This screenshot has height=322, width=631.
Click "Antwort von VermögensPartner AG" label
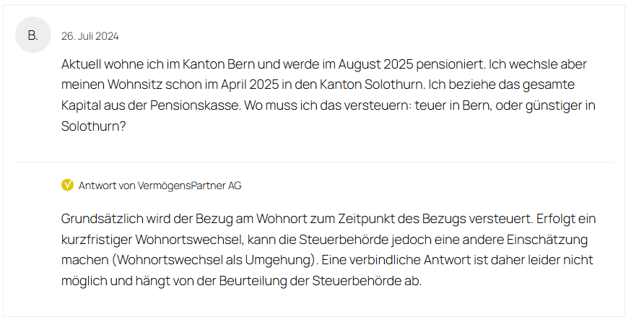160,186
